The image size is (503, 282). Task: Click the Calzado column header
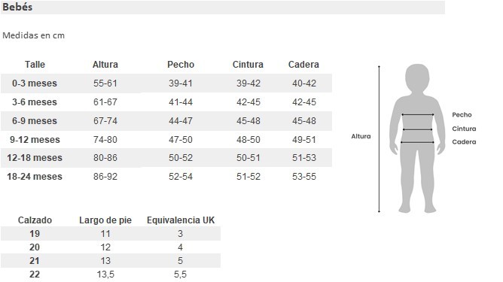point(35,220)
